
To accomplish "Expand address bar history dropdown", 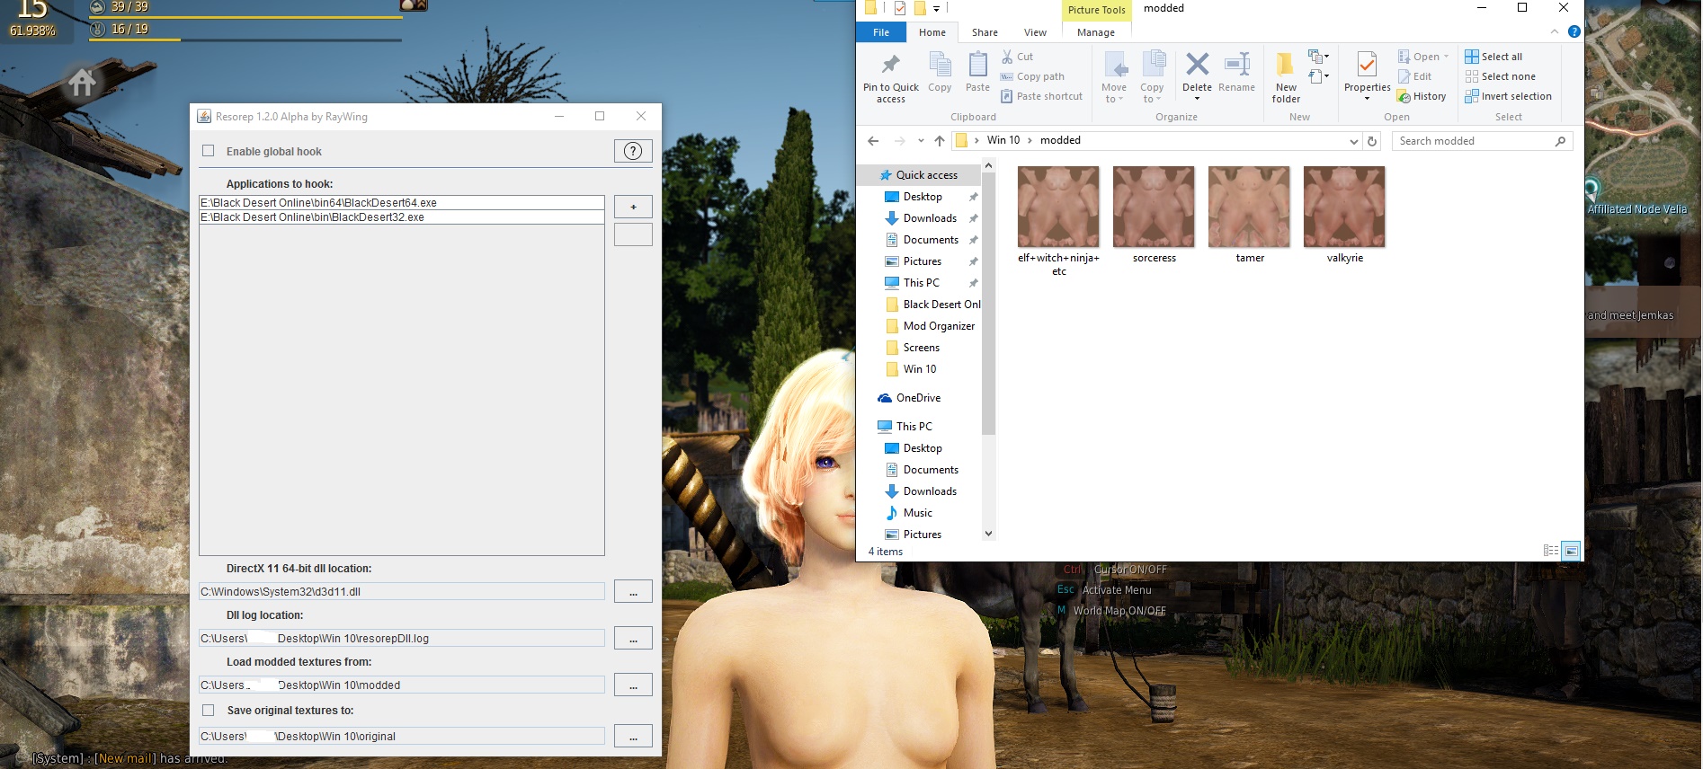I will pyautogui.click(x=1354, y=141).
